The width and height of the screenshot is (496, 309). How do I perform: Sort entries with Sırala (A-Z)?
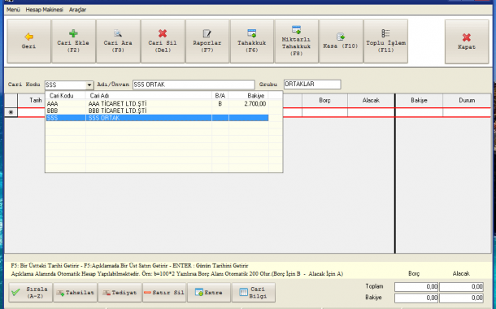tap(30, 293)
